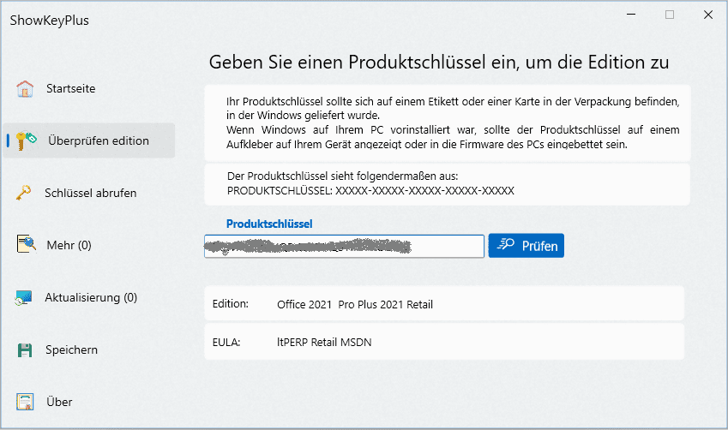Click the Edition: label
The width and height of the screenshot is (728, 430).
click(231, 304)
